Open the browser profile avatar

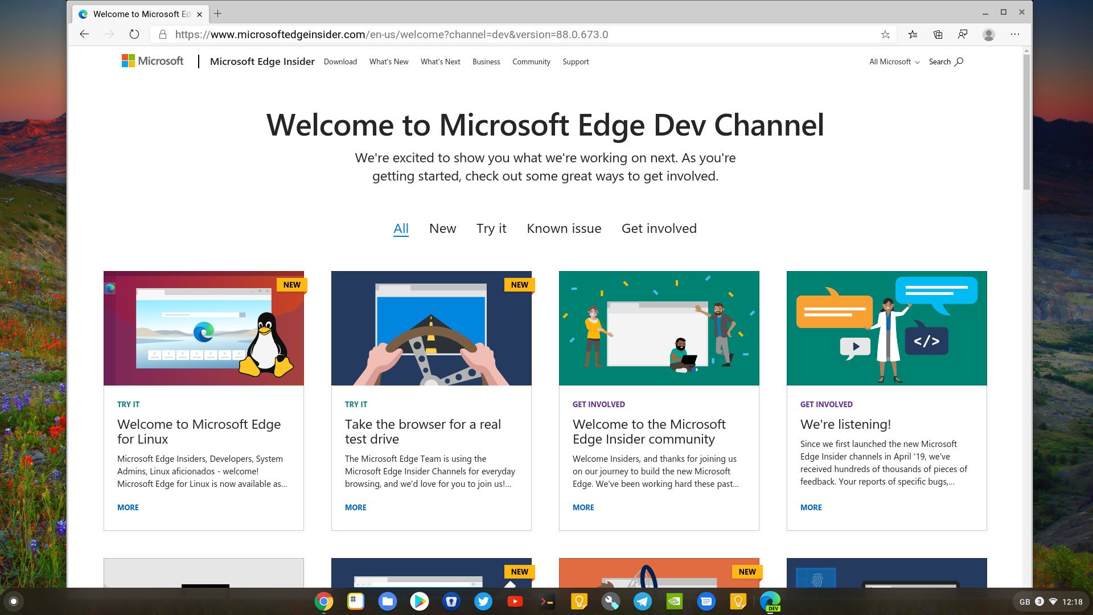click(989, 34)
